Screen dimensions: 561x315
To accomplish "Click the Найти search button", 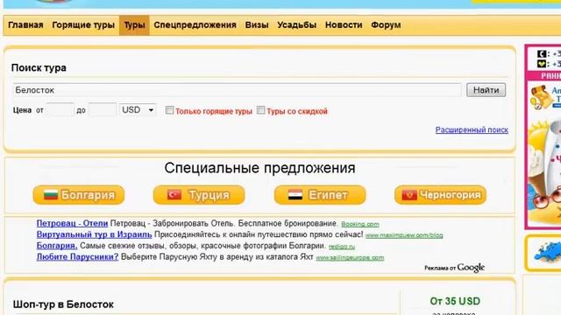I will [x=486, y=90].
